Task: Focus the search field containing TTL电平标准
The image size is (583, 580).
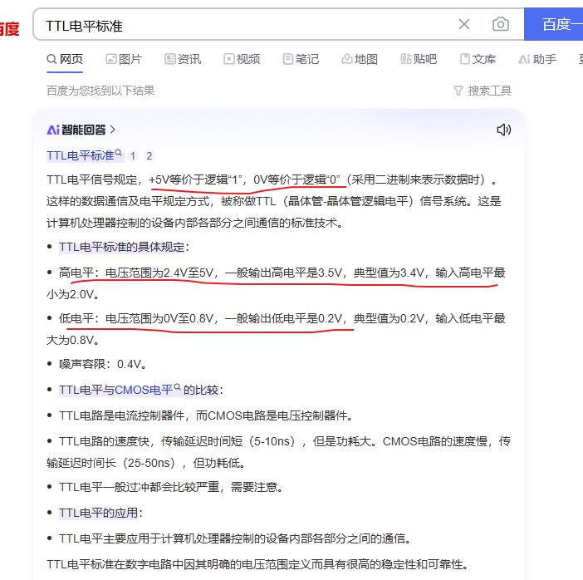Action: (x=245, y=25)
